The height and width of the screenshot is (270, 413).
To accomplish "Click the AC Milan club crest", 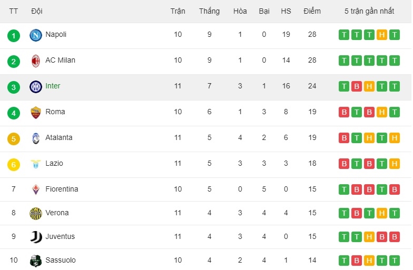I will tap(36, 61).
